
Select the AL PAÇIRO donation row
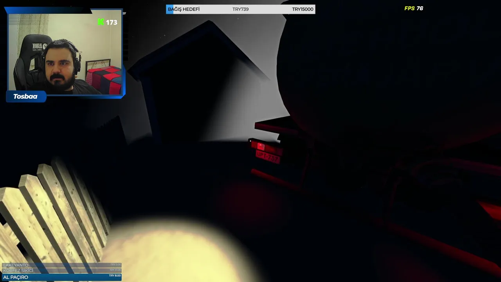coord(62,277)
